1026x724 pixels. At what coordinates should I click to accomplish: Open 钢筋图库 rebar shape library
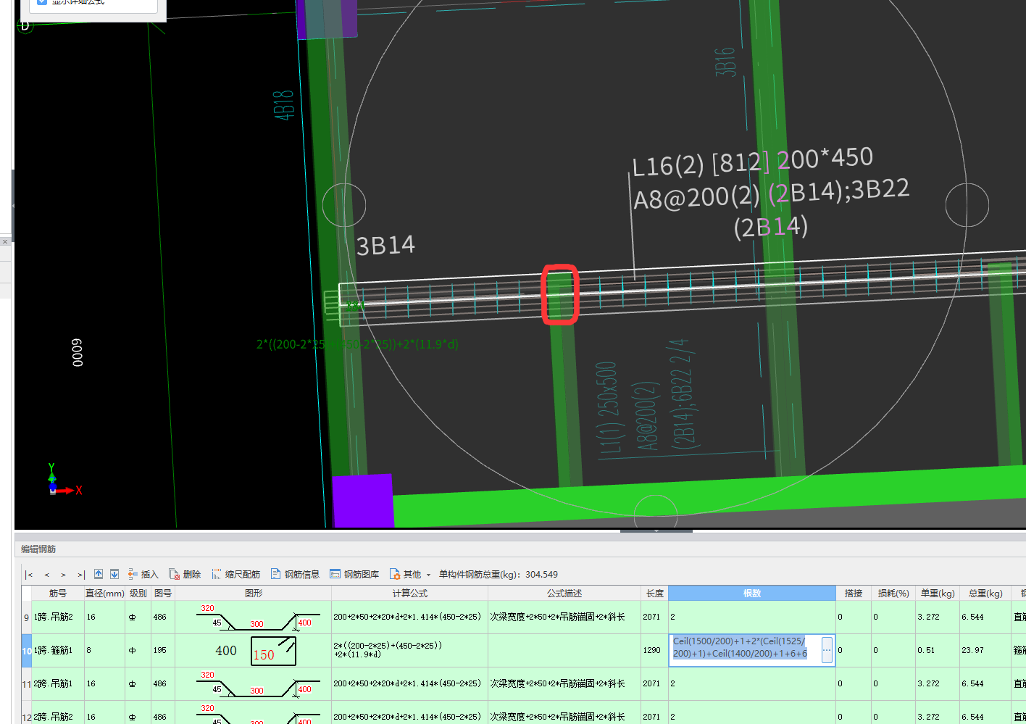click(x=354, y=574)
